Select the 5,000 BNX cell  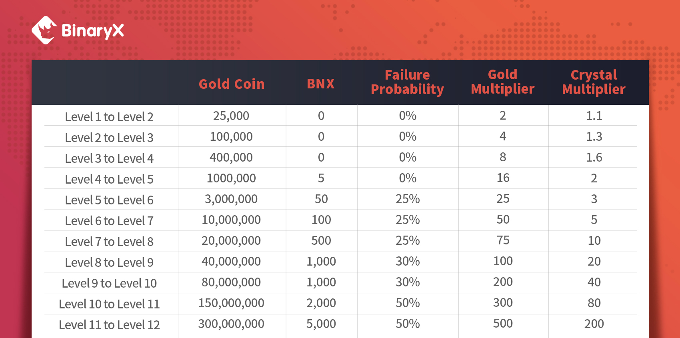[321, 324]
